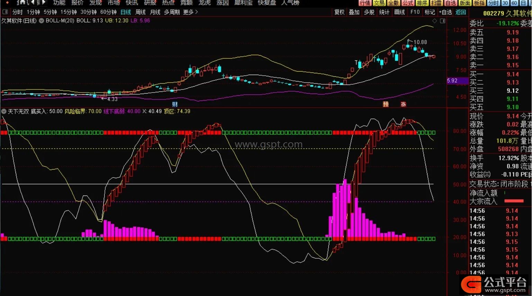
Task: Navigate forward with the right arrow
Action: pyautogui.click(x=44, y=2)
